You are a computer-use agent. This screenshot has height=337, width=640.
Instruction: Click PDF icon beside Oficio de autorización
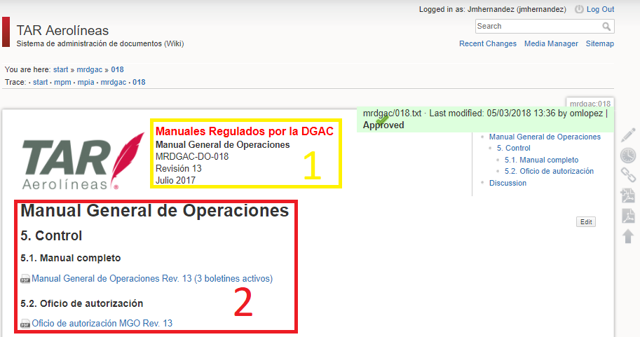25,324
